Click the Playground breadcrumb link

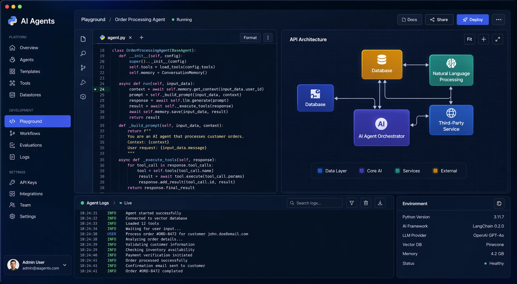coord(93,20)
